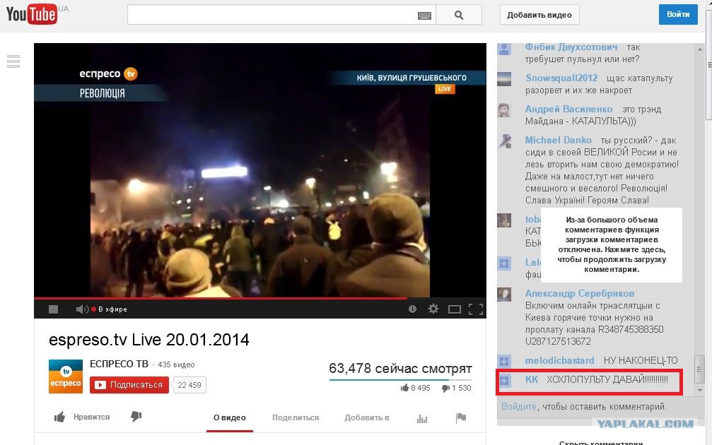
Task: Click the red live progress bar
Action: pyautogui.click(x=220, y=299)
